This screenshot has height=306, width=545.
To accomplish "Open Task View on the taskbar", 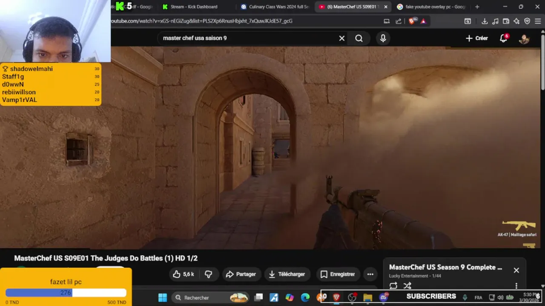I will (258, 297).
